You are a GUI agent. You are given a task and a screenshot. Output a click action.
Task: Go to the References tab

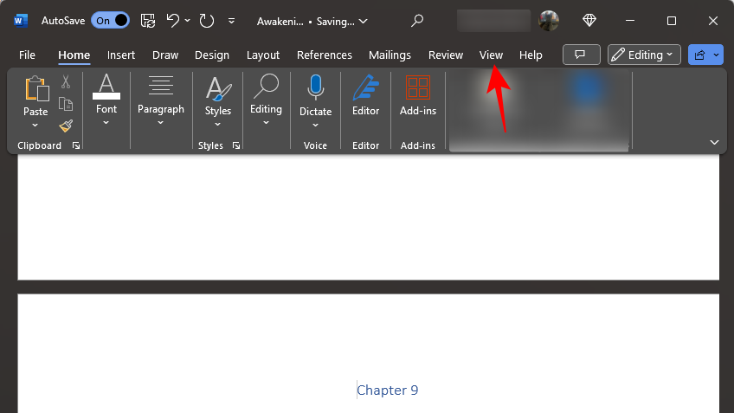point(325,55)
